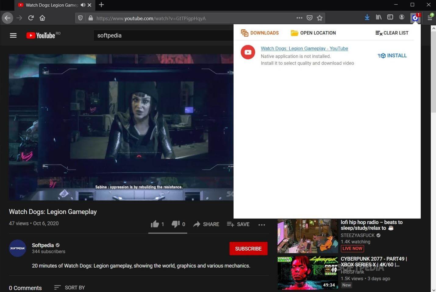The image size is (436, 292).
Task: Open the Firefox hamburger menu
Action: point(430,17)
